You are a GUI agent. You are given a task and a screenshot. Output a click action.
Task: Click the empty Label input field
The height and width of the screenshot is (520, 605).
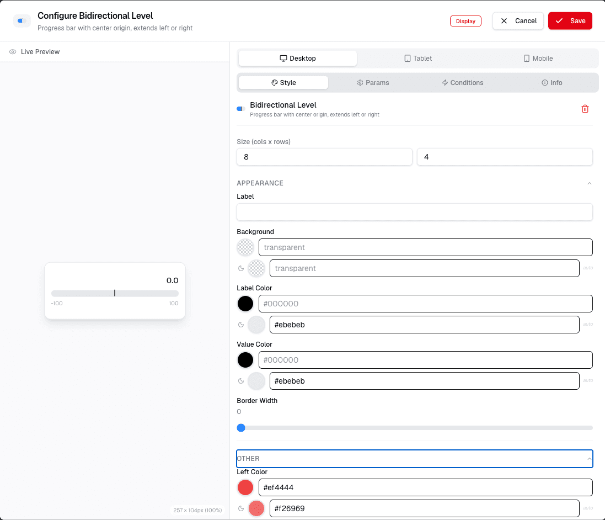click(414, 212)
